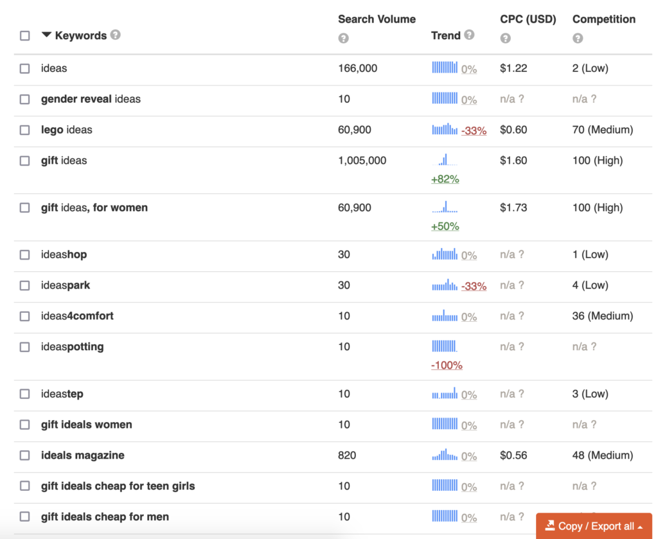Toggle the select-all keywords checkbox in the header
The image size is (658, 539).
(x=24, y=35)
